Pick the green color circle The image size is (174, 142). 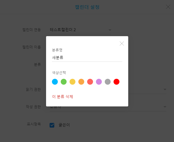point(64,82)
